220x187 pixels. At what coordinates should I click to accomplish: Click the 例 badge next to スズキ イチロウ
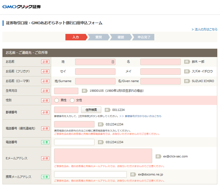(x=187, y=71)
